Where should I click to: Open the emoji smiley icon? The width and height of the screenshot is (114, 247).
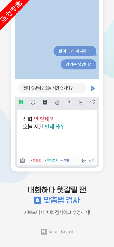pyautogui.click(x=33, y=102)
